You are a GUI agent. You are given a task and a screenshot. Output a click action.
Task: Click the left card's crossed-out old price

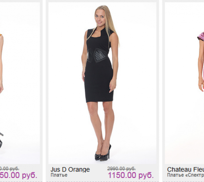coord(9,169)
